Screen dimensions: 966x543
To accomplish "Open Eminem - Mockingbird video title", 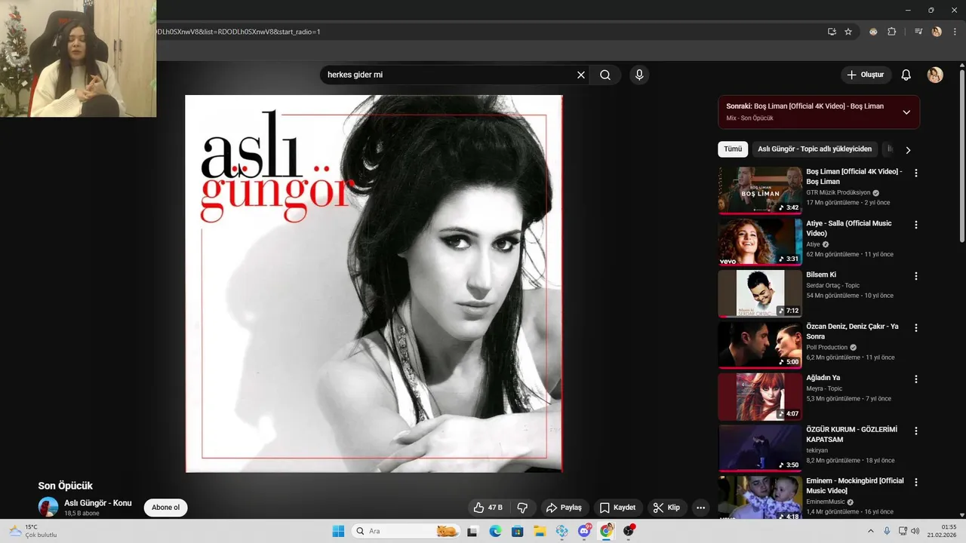I will [x=854, y=486].
